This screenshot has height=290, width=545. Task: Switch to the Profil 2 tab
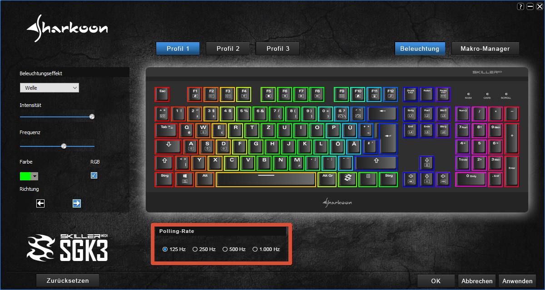coord(228,48)
